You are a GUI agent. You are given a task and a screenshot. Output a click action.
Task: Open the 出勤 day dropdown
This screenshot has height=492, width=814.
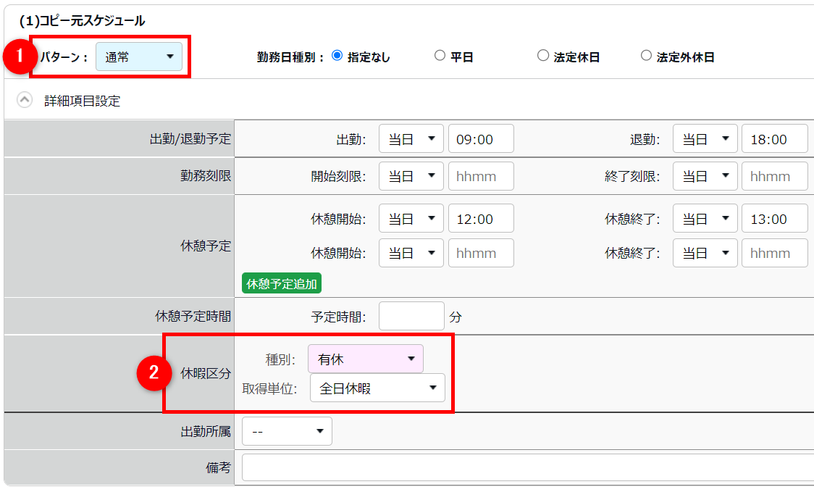411,139
